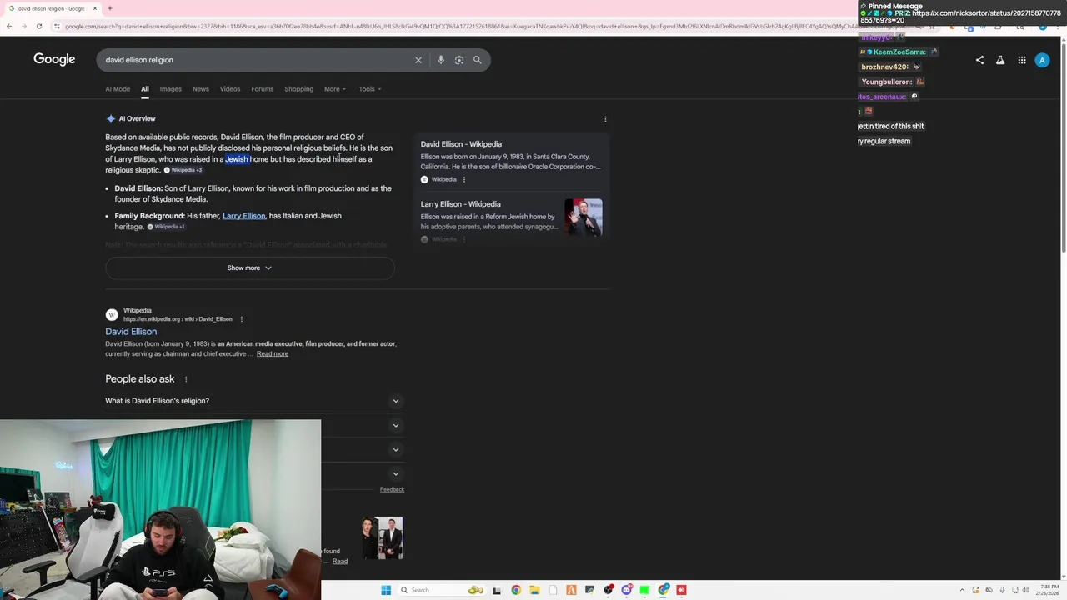Switch to Shopping tab

(298, 89)
